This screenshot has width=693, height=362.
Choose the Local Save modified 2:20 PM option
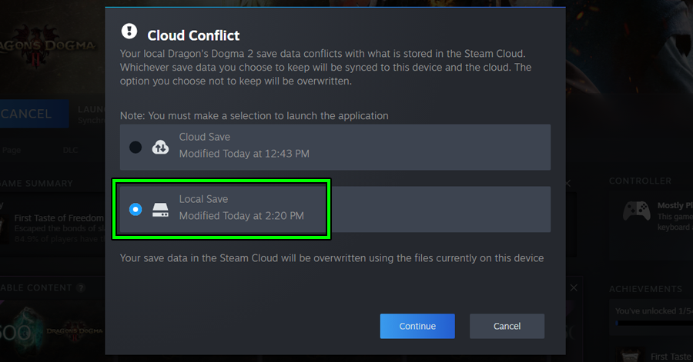[x=241, y=208]
